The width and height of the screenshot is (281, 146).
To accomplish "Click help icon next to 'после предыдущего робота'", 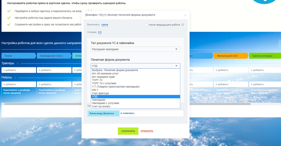I will pyautogui.click(x=183, y=25).
